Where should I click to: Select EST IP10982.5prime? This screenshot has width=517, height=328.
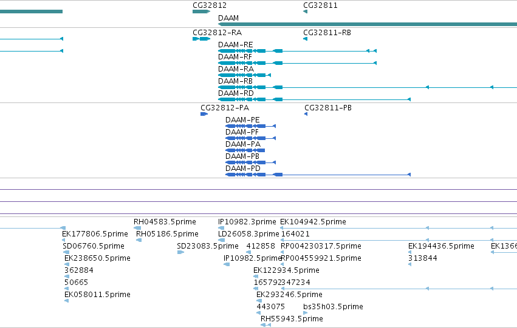coord(252,259)
